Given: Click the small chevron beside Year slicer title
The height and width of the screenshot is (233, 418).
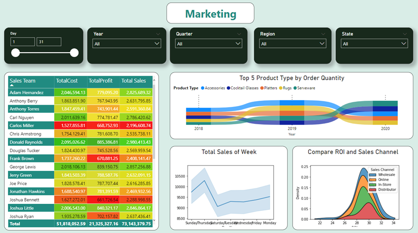Looking at the screenshot, I should tap(158, 34).
